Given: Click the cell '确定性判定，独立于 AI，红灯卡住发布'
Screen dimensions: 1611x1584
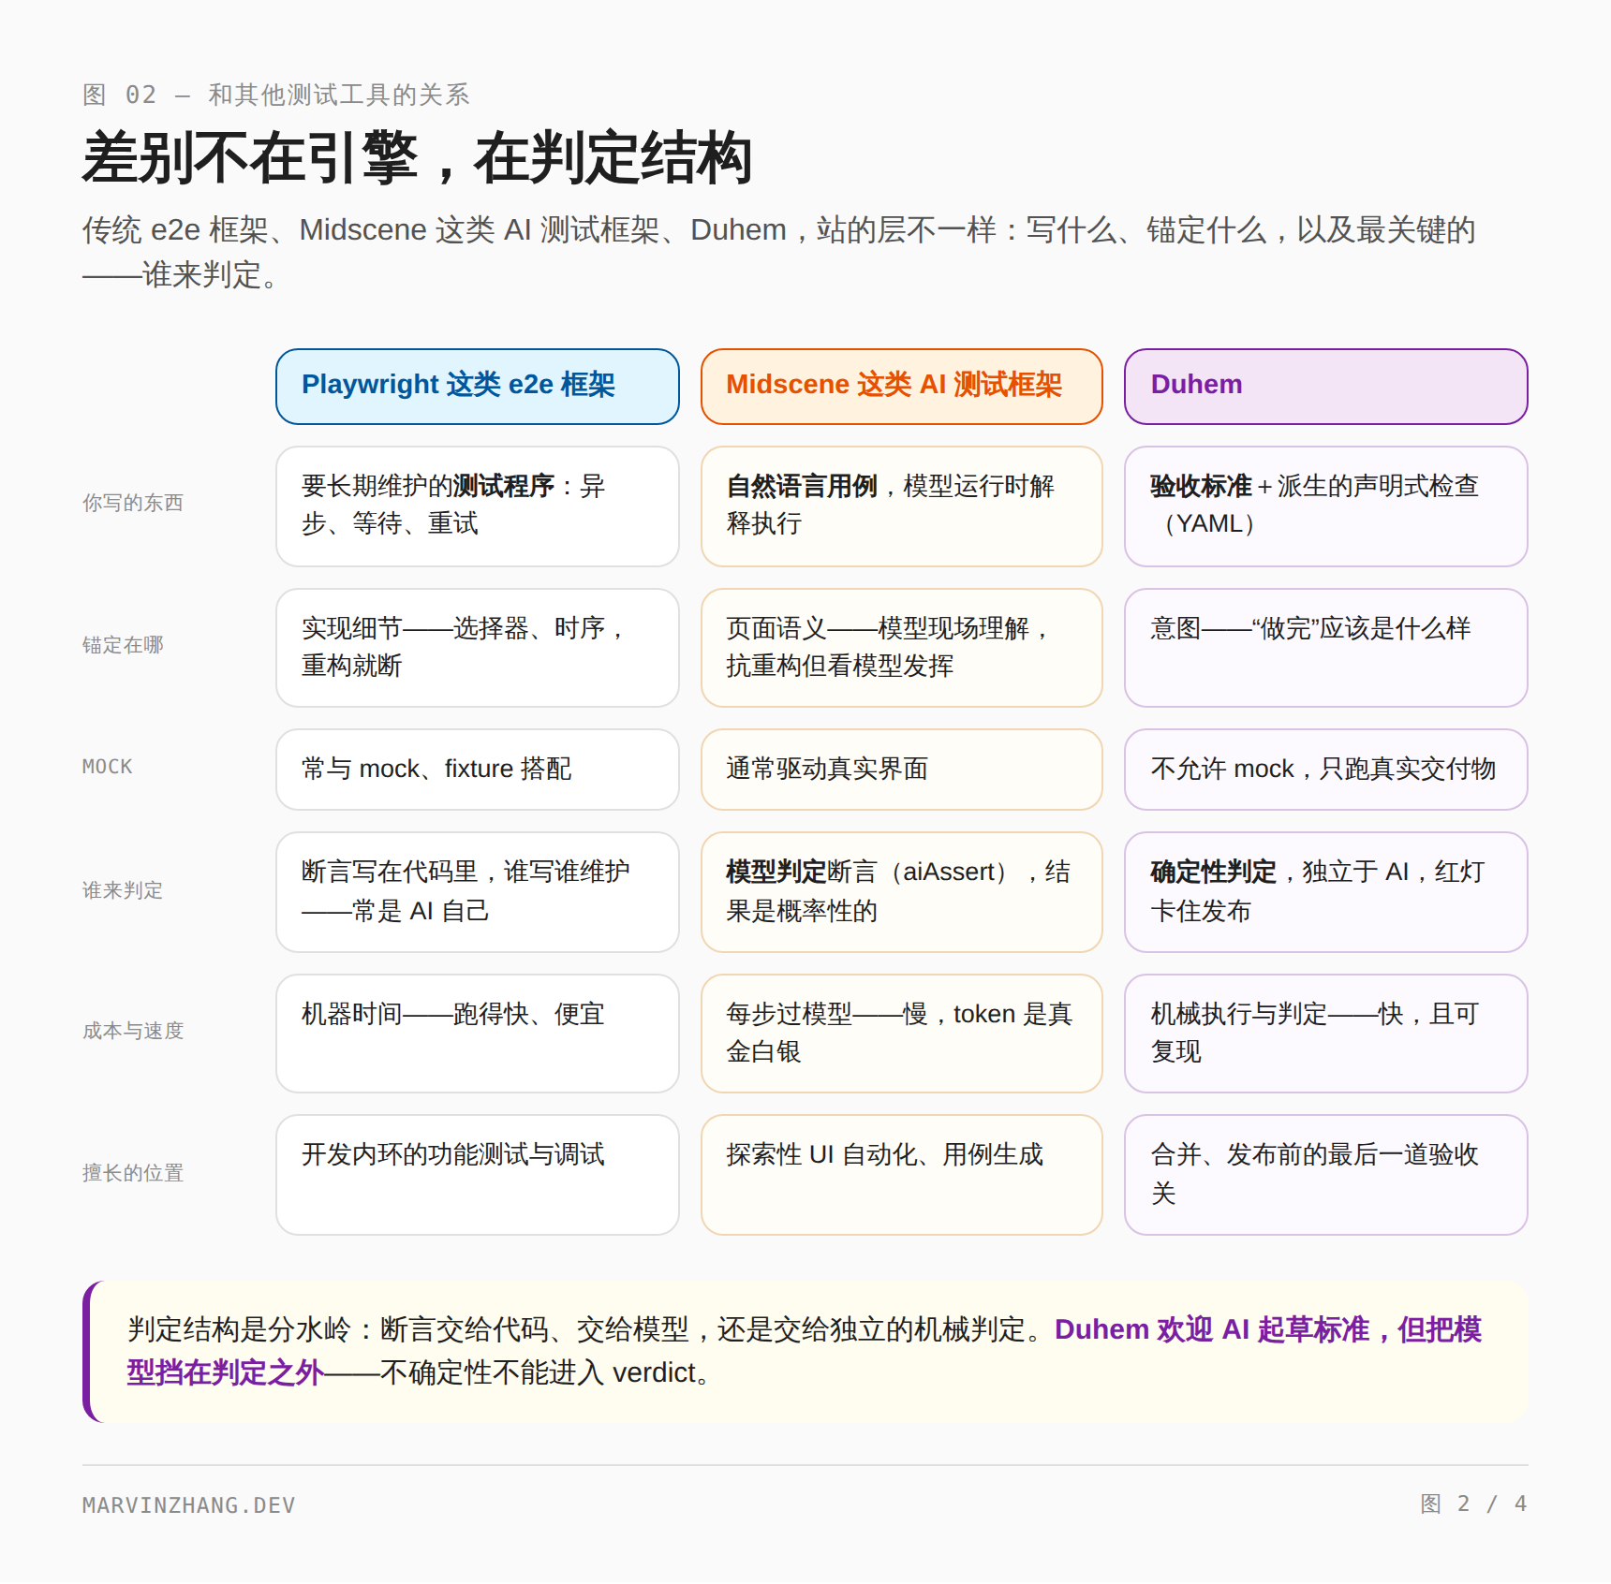Looking at the screenshot, I should coord(1326,892).
